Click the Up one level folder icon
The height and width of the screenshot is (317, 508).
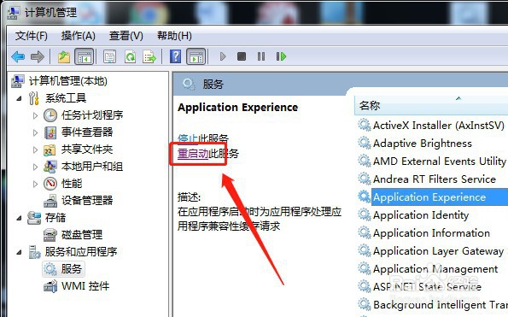point(64,56)
